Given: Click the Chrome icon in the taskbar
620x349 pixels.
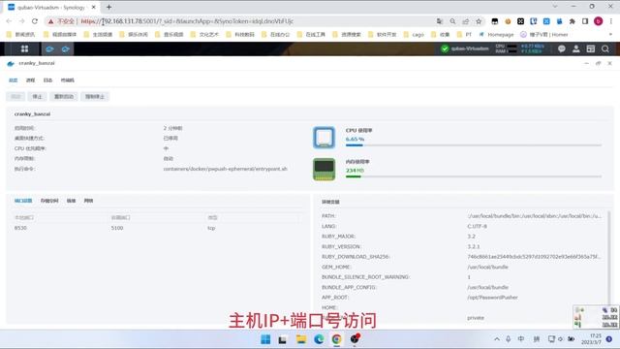Looking at the screenshot, I should point(336,339).
